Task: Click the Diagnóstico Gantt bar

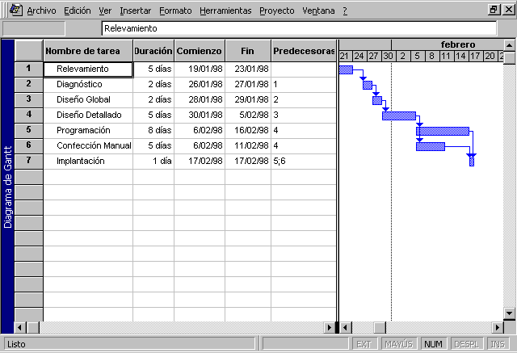Action: click(368, 85)
